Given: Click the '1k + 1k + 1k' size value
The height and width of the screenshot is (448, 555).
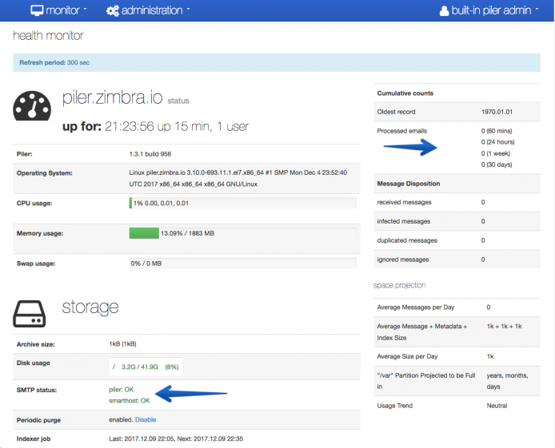Looking at the screenshot, I should coord(504,326).
